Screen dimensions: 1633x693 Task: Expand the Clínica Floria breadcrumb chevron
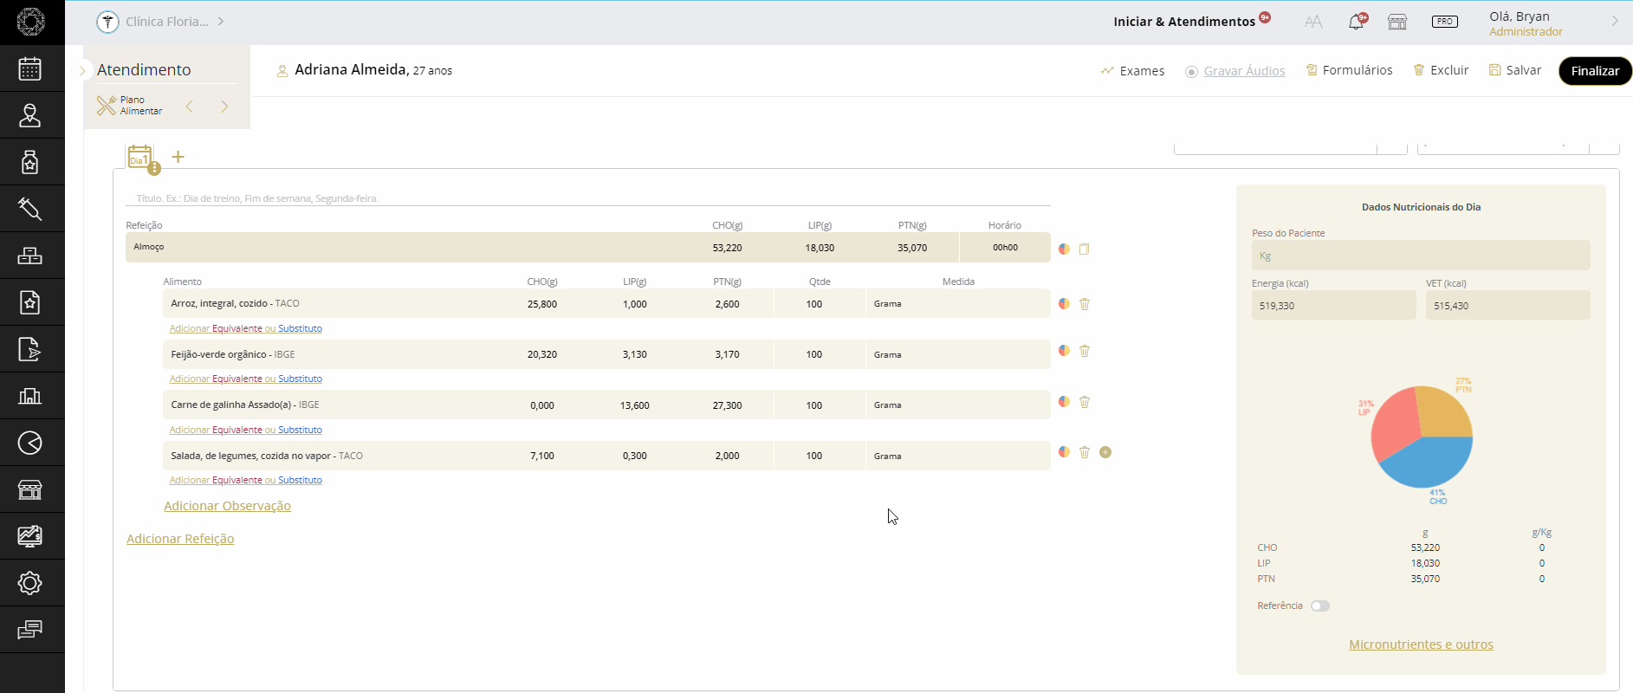221,22
